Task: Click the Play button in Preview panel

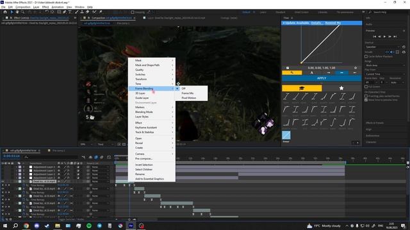Action: [x=384, y=36]
